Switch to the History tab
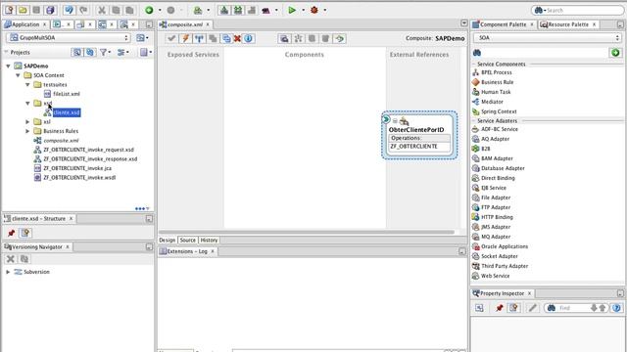The width and height of the screenshot is (627, 352). (209, 241)
